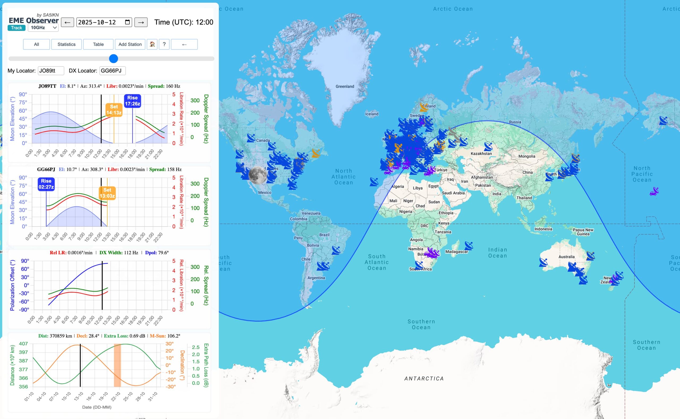Select the orange dish station in Finland

tap(424, 107)
